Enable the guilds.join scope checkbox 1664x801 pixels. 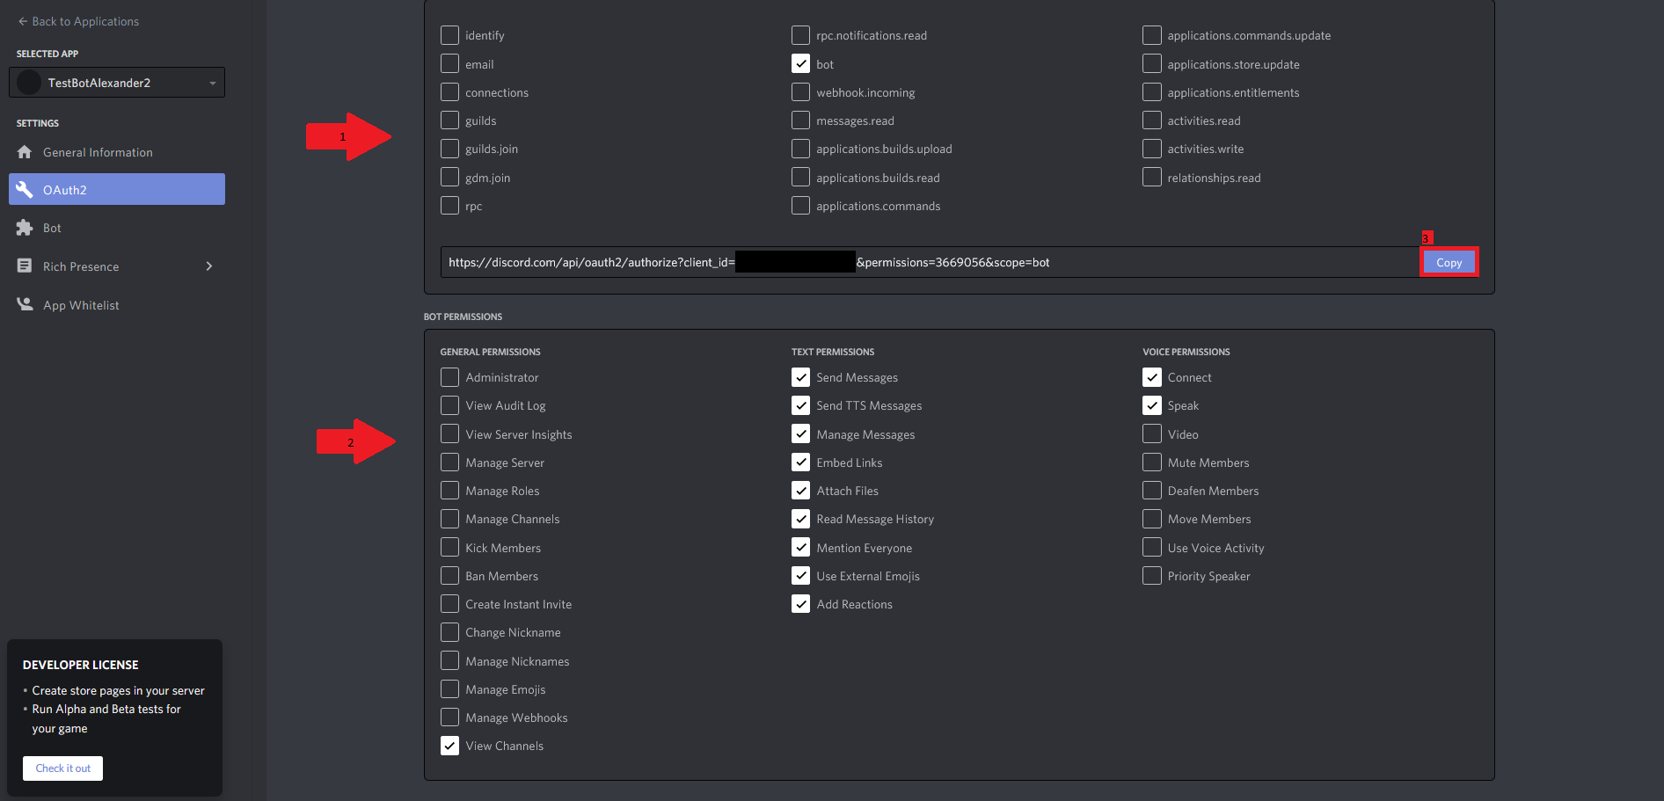(x=449, y=149)
